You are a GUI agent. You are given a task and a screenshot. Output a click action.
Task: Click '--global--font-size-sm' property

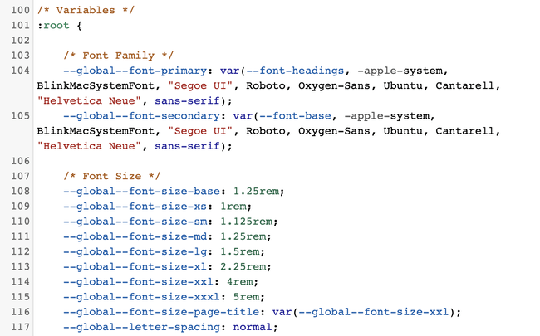(135, 222)
